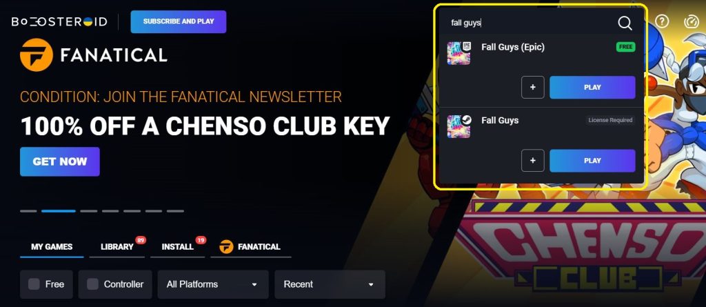Open the speed test gauge icon

pos(691,21)
